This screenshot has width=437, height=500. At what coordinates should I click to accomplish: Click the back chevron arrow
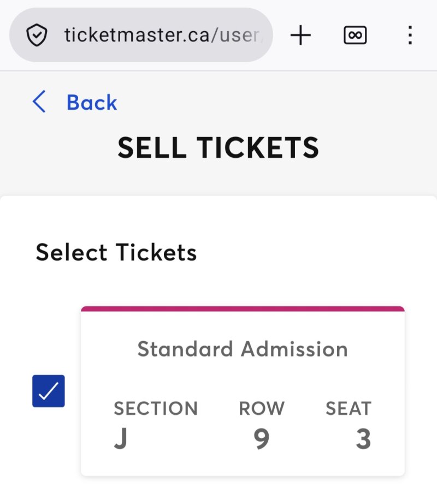(x=39, y=103)
